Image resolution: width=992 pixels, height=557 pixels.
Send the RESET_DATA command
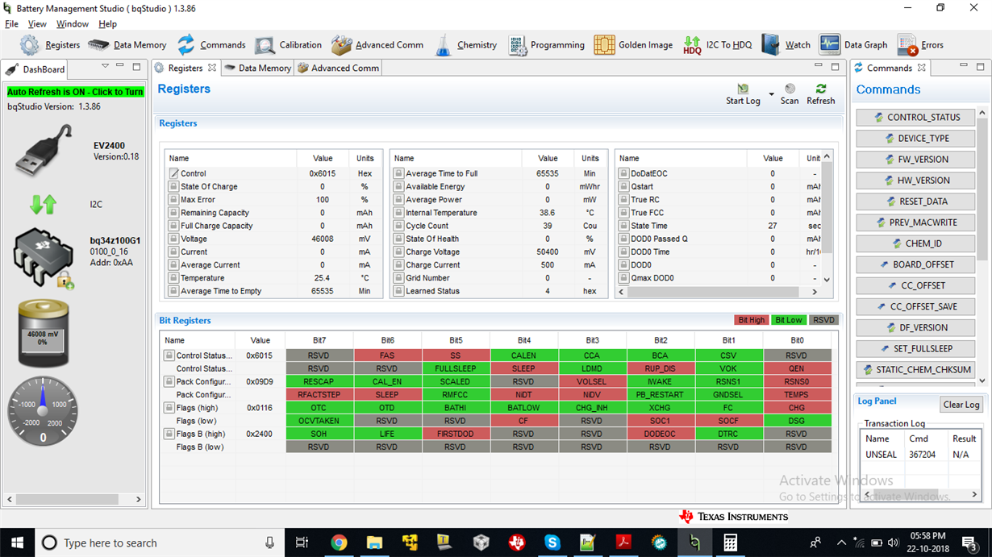pos(915,202)
